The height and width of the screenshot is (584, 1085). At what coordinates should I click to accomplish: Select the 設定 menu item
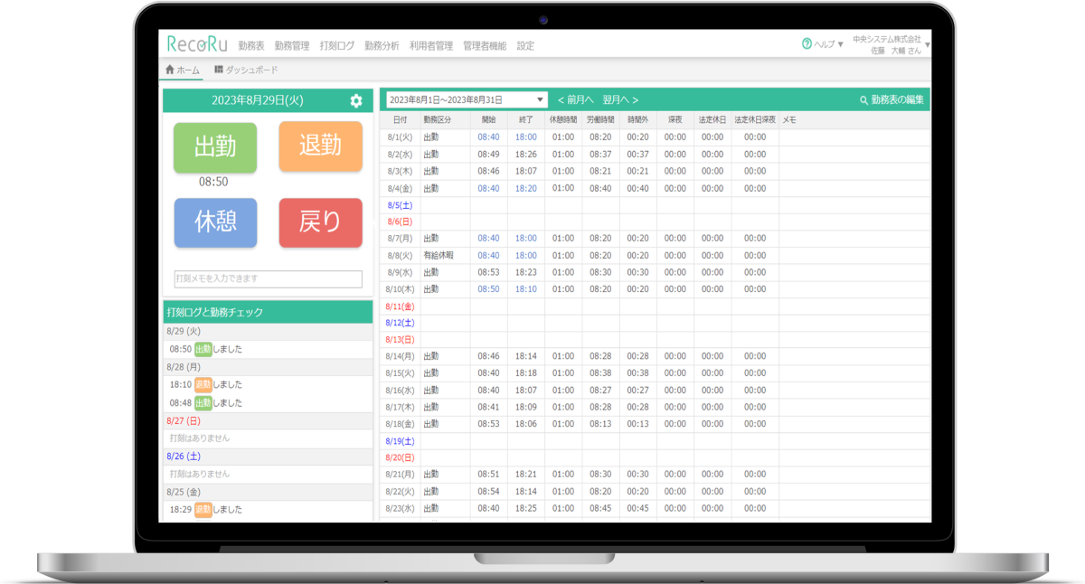pyautogui.click(x=525, y=45)
